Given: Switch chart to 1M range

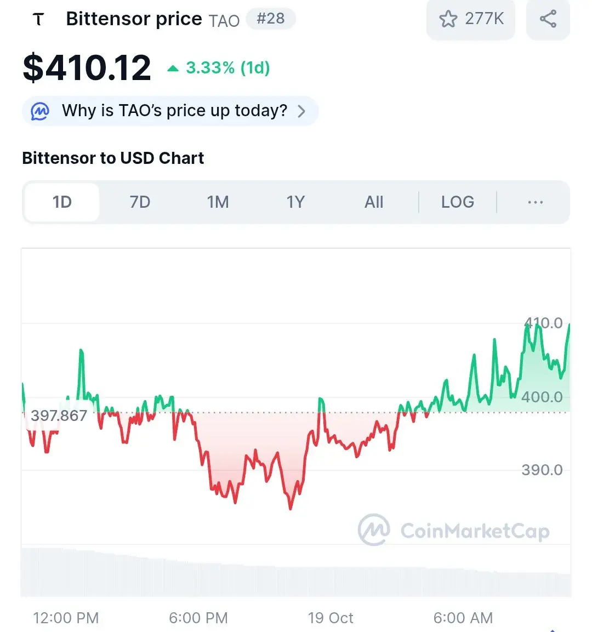Looking at the screenshot, I should [x=218, y=202].
